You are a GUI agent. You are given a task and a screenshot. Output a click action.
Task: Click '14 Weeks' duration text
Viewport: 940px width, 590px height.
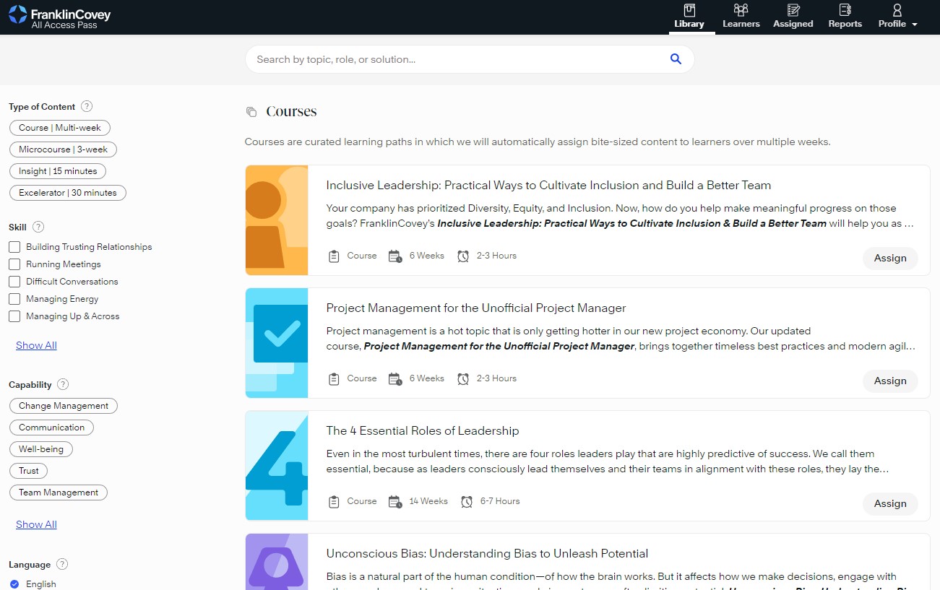[428, 501]
